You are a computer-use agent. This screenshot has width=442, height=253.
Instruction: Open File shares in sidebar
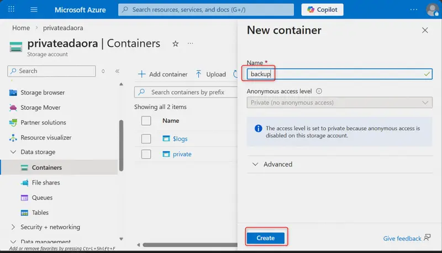(46, 182)
